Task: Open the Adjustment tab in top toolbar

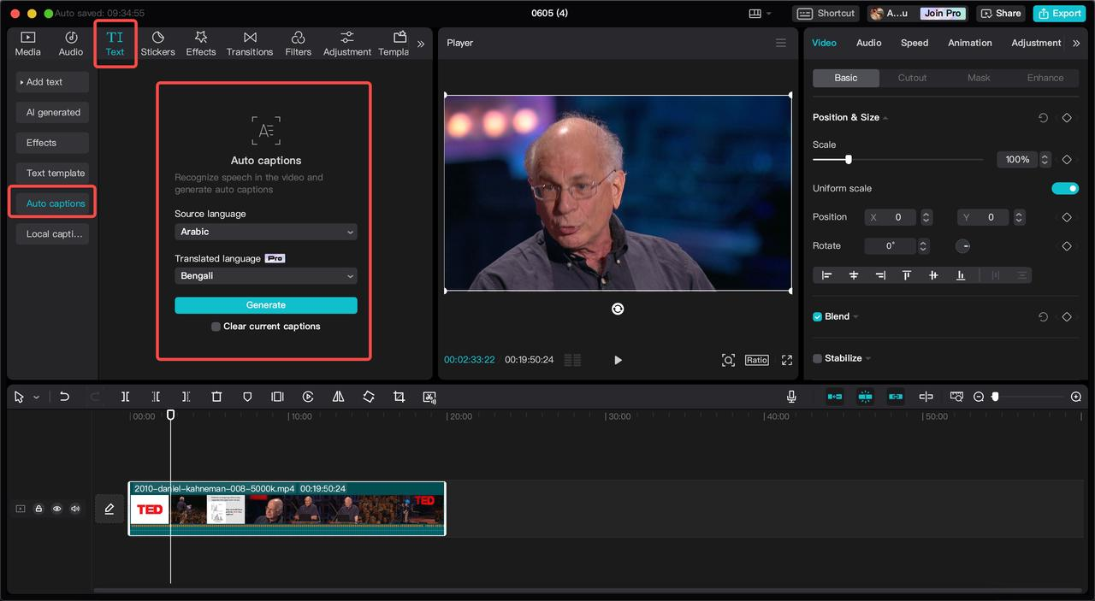Action: pos(346,44)
